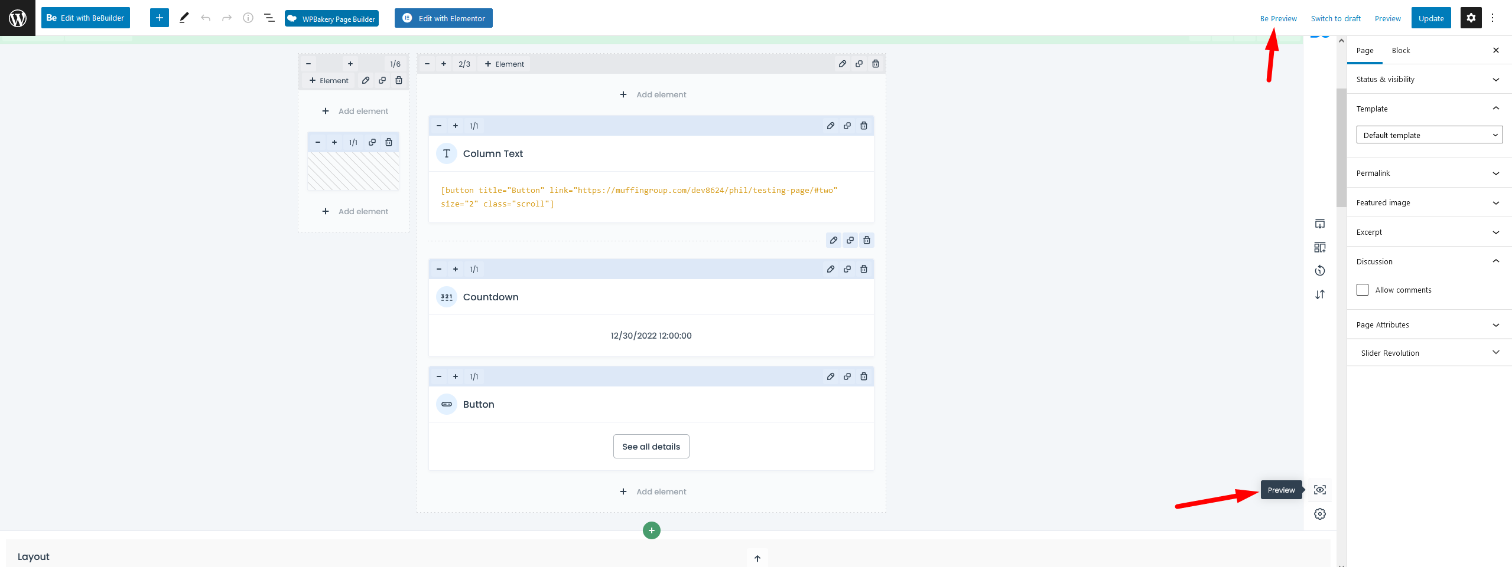
Task: Expand Status & visibility panel
Action: pos(1429,79)
